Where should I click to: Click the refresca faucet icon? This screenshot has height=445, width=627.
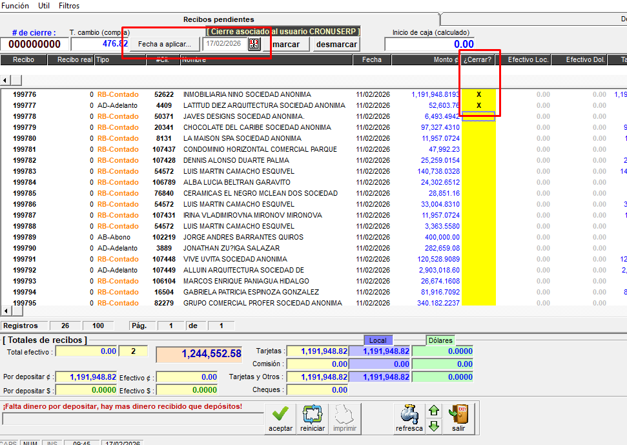tap(408, 413)
